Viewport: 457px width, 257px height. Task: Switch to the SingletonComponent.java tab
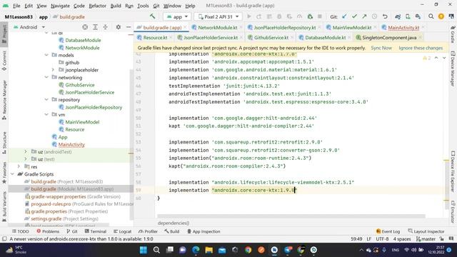(x=389, y=38)
